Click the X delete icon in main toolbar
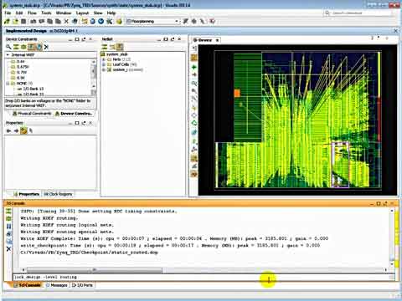Image resolution: width=402 pixels, height=301 pixels. coord(66,21)
